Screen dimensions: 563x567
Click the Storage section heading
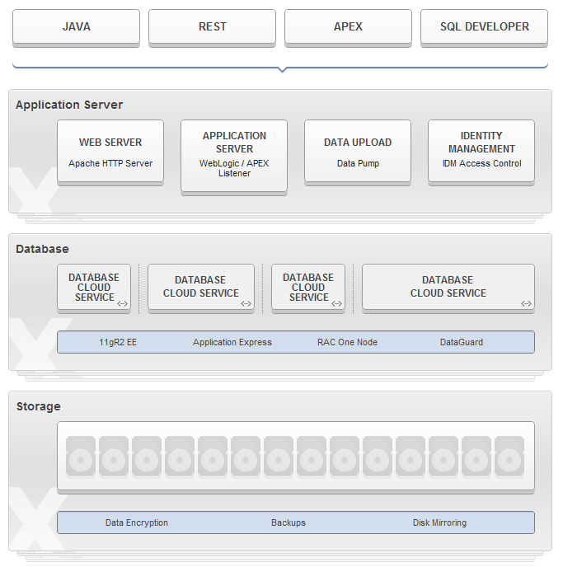click(38, 406)
